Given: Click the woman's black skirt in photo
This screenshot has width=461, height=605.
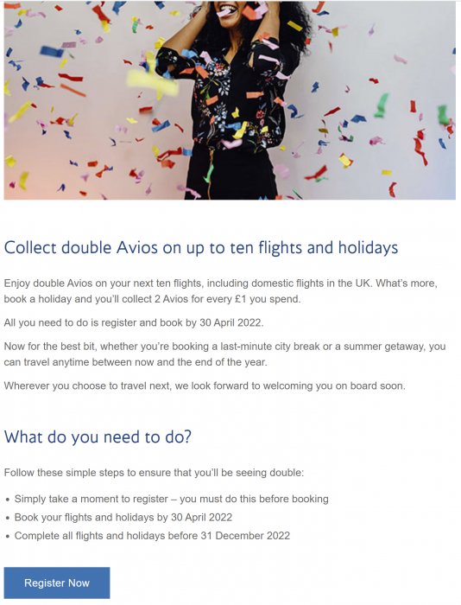Looking at the screenshot, I should pos(231,172).
